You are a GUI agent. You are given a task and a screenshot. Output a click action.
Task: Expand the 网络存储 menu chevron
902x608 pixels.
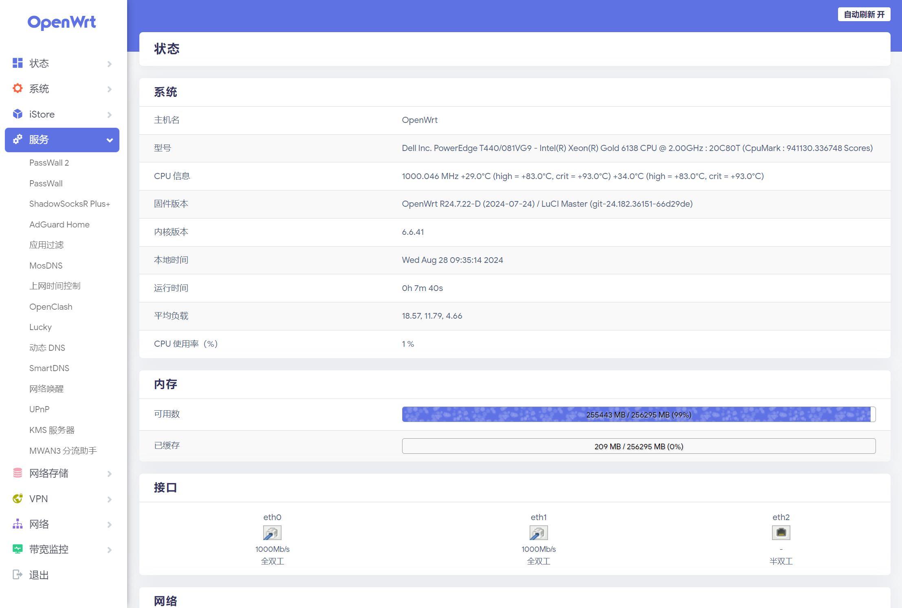(109, 474)
